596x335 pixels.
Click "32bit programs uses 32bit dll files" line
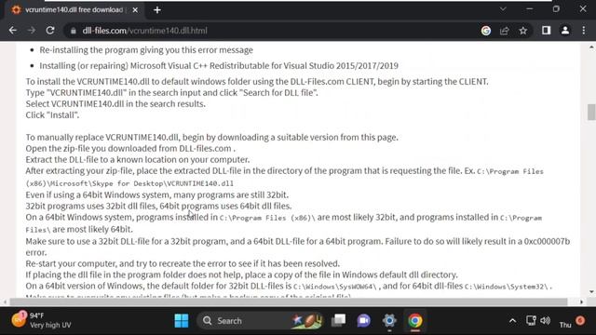point(158,206)
